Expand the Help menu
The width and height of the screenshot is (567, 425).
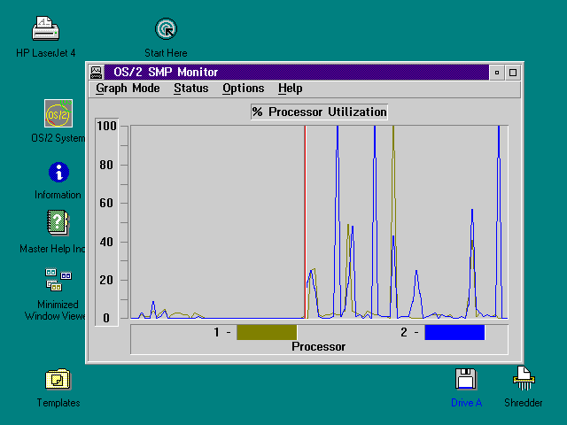click(x=290, y=89)
